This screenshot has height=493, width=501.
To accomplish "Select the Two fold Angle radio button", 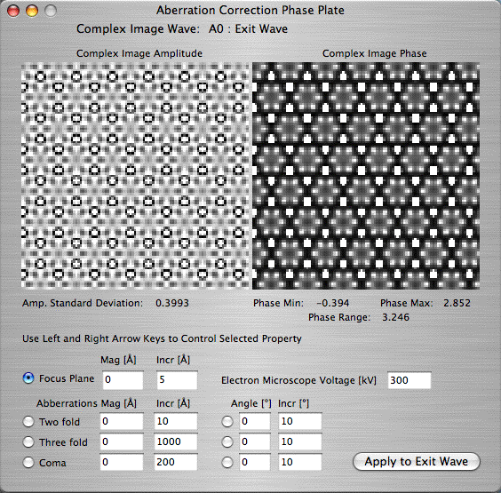I will (x=227, y=421).
